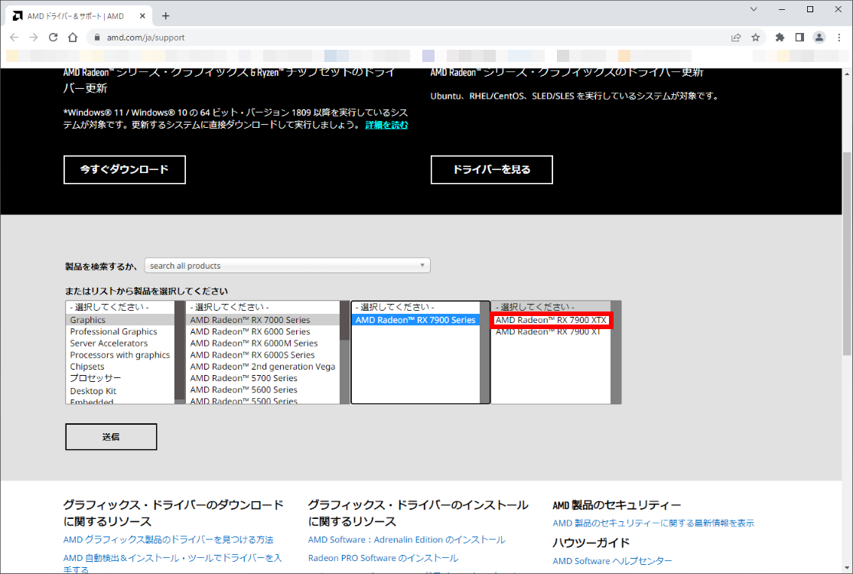Close the AMD support tab
This screenshot has width=853, height=574.
click(142, 16)
